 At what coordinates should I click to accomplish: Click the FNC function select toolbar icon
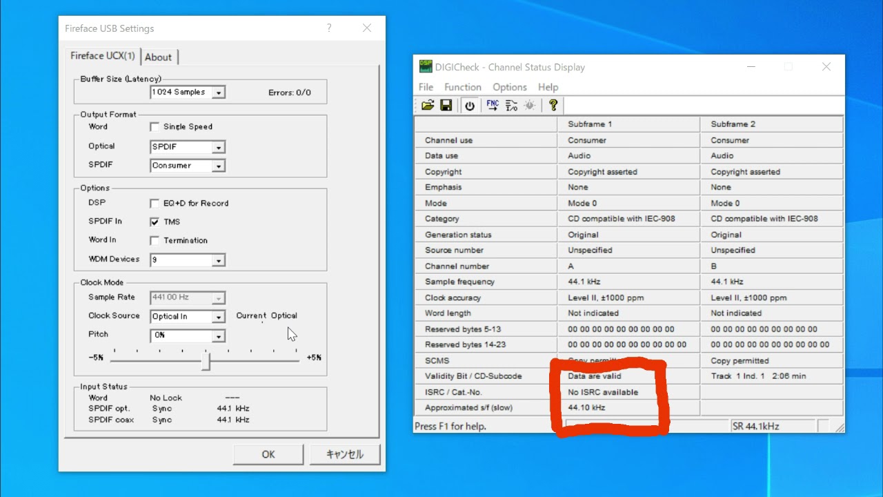[x=493, y=105]
